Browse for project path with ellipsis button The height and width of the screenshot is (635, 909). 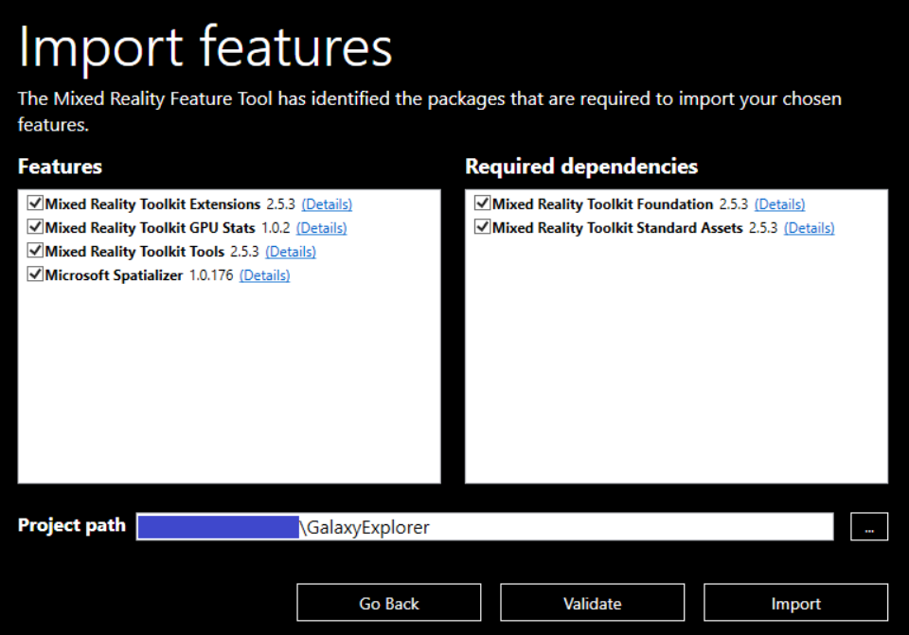tap(869, 527)
